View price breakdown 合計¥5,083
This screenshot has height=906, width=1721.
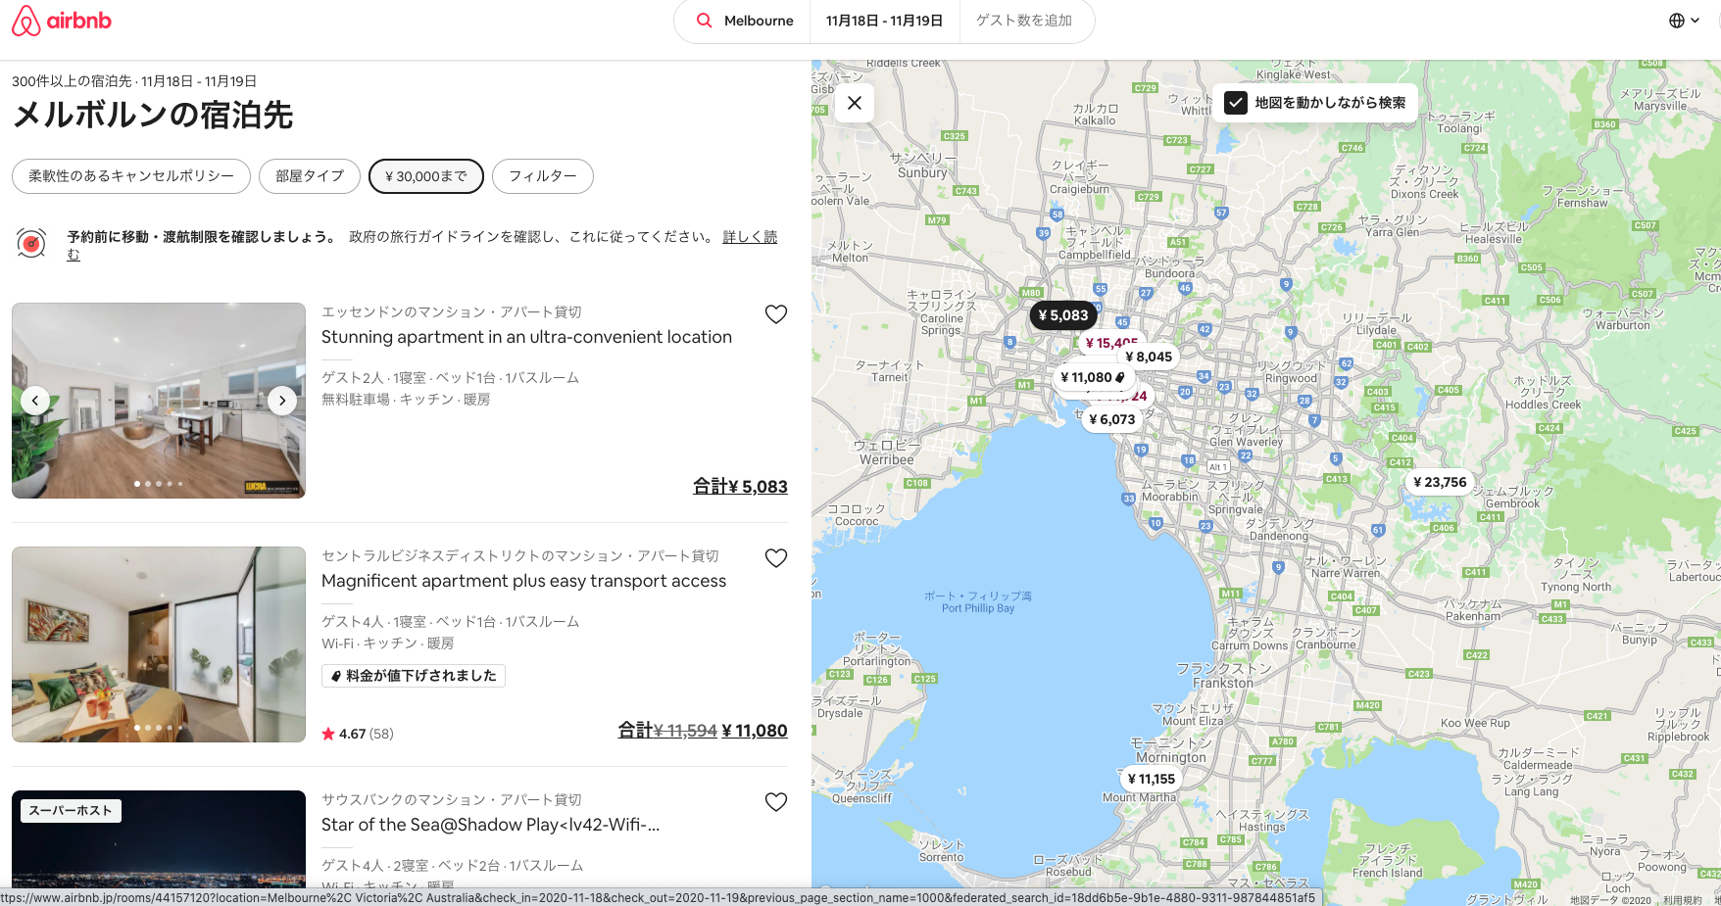coord(740,487)
